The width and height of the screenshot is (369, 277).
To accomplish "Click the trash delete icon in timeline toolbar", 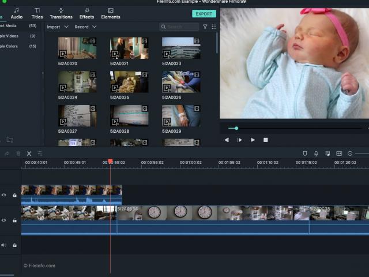I will pos(18,154).
